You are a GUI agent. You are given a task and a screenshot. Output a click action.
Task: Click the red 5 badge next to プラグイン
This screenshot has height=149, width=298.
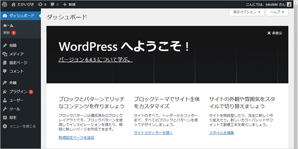coord(31,92)
